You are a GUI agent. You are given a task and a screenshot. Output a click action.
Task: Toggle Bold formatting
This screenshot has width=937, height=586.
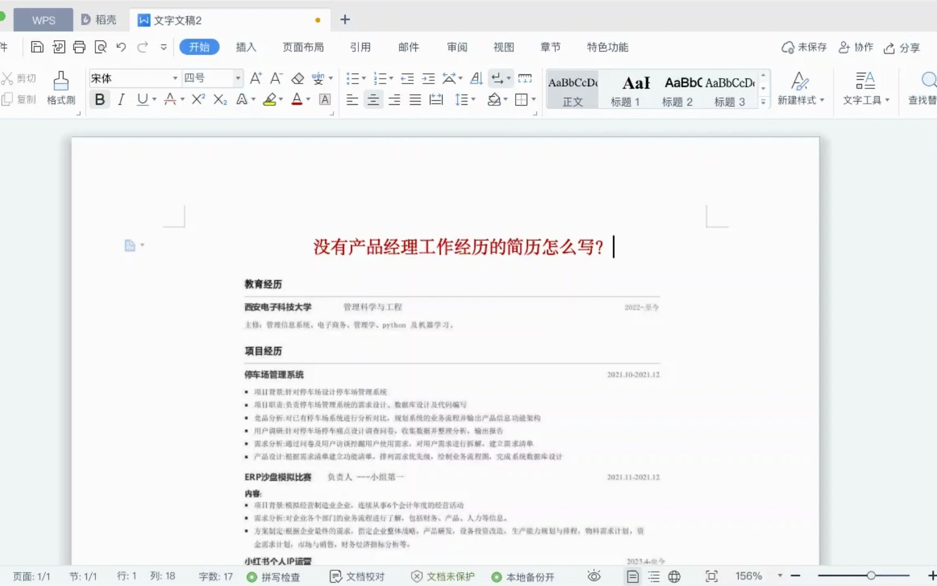pos(100,99)
